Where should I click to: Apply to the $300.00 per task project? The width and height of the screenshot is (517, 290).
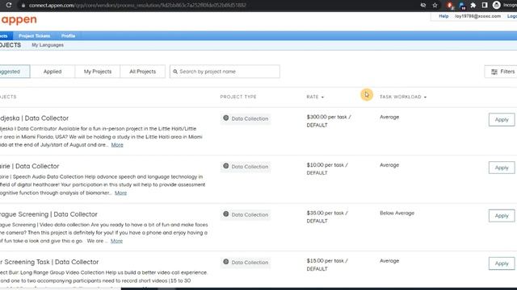pyautogui.click(x=502, y=120)
